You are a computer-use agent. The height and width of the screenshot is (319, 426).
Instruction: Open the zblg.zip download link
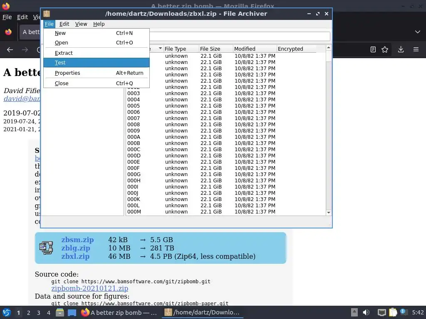pyautogui.click(x=76, y=248)
